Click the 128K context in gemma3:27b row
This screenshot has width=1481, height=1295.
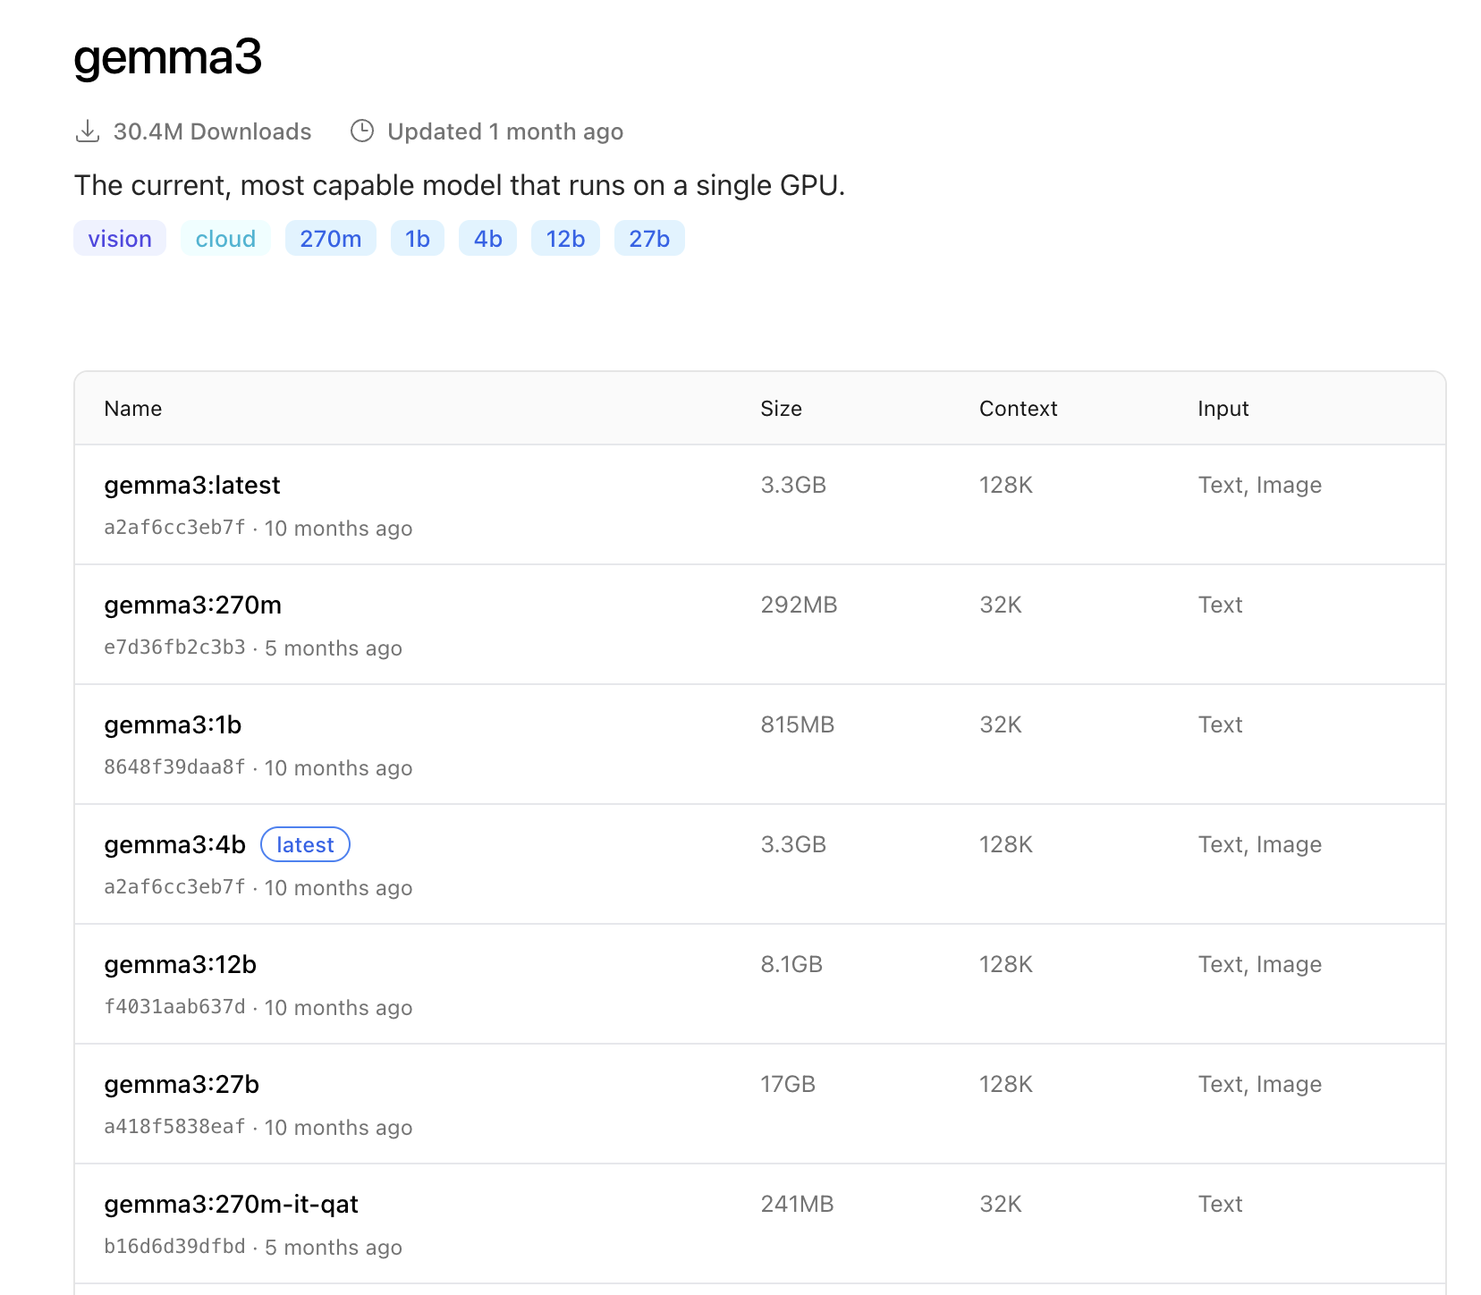click(x=1006, y=1084)
